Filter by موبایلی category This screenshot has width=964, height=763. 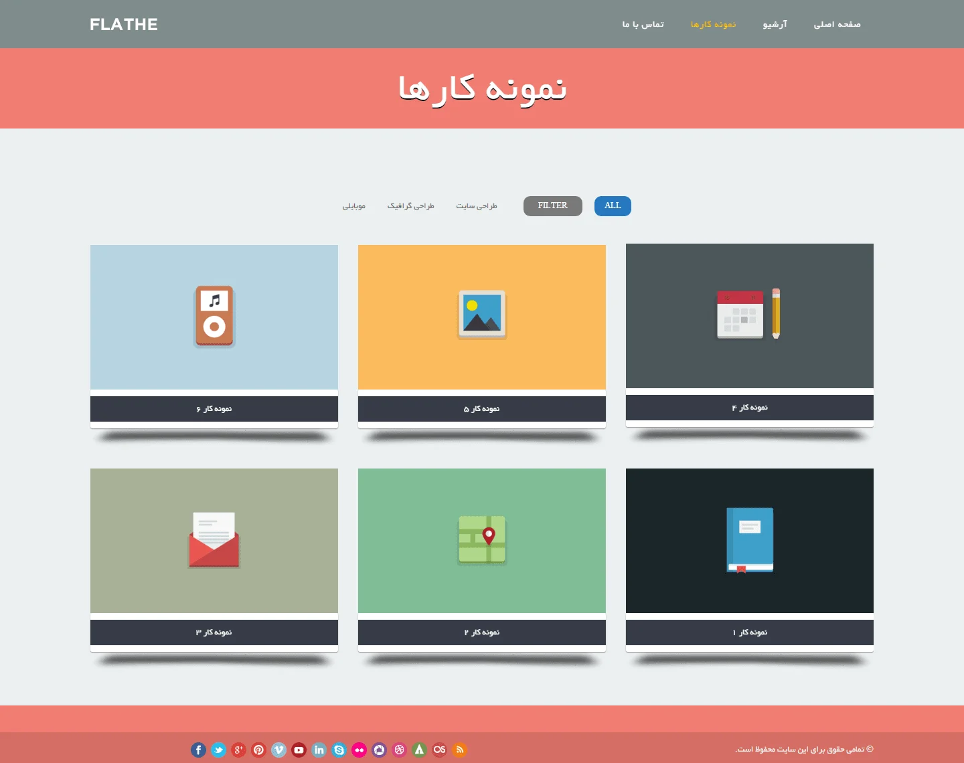[x=354, y=206]
